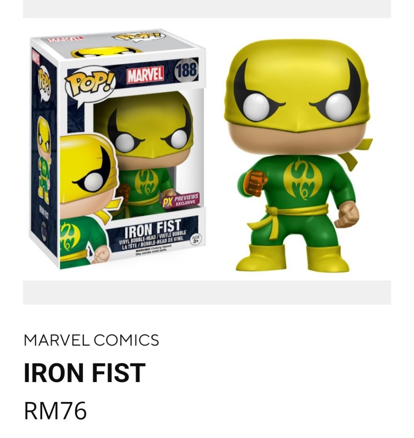Click the gray bar below product image
The image size is (414, 438).
(207, 292)
